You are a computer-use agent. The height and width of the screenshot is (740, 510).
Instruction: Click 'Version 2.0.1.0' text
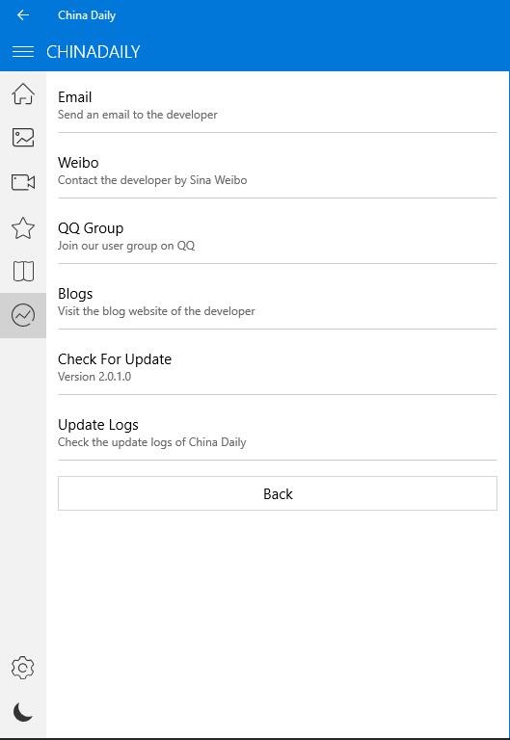pyautogui.click(x=94, y=377)
